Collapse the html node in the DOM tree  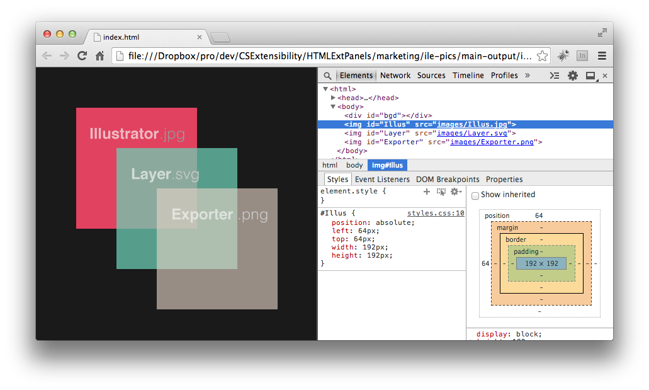(x=325, y=89)
